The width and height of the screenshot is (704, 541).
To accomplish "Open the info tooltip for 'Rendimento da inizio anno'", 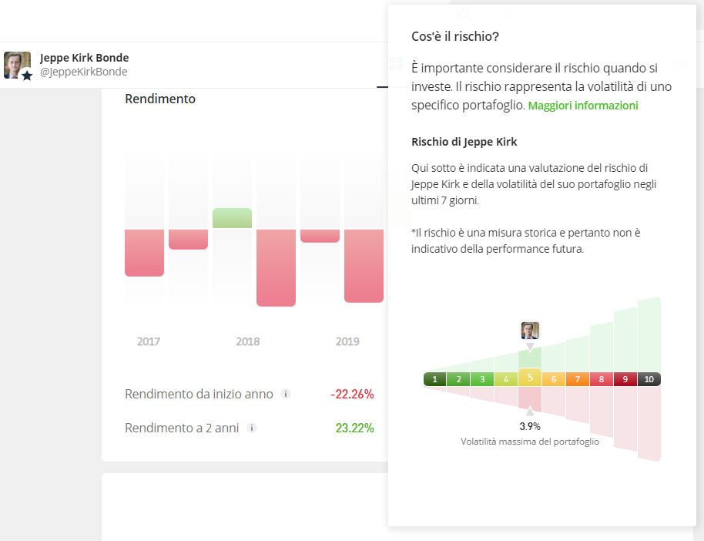I will click(x=286, y=394).
